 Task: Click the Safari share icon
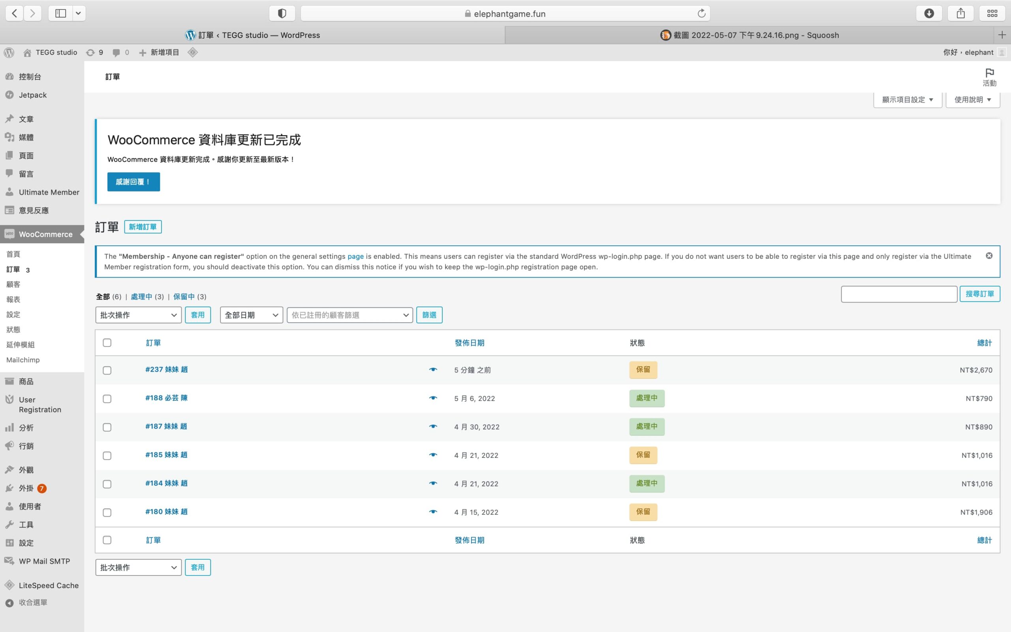[960, 13]
